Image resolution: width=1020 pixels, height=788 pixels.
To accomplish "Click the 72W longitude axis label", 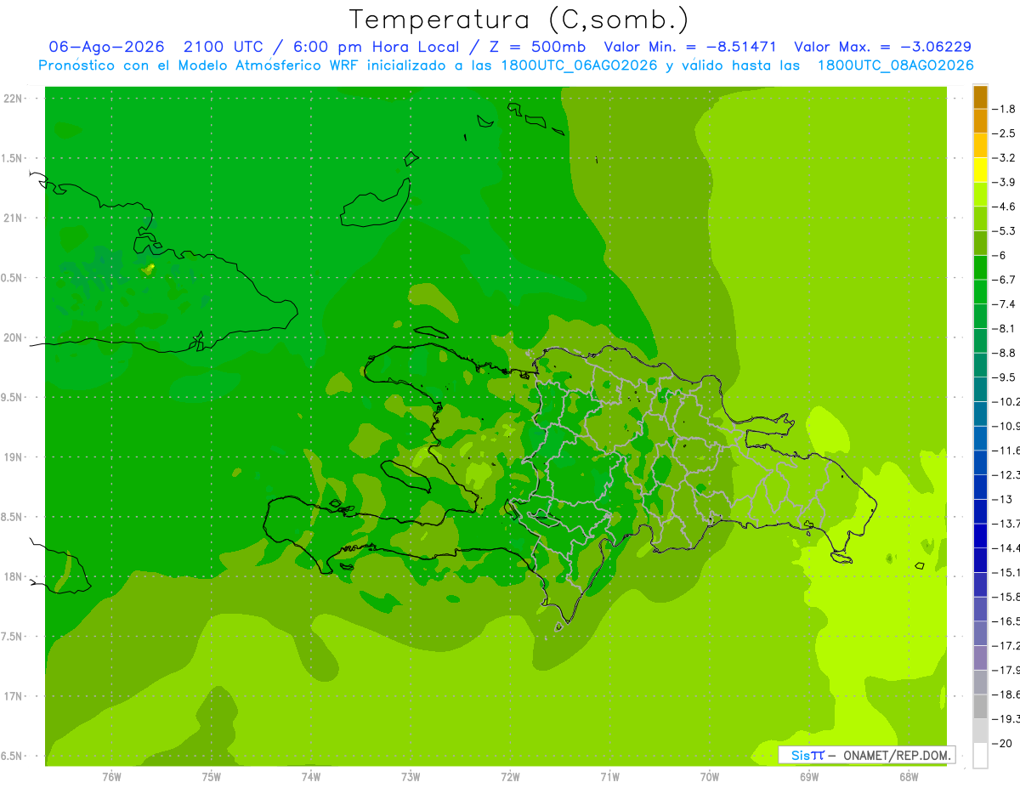I will point(510,777).
